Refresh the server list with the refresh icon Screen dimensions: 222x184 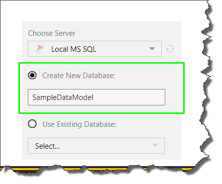coord(170,49)
